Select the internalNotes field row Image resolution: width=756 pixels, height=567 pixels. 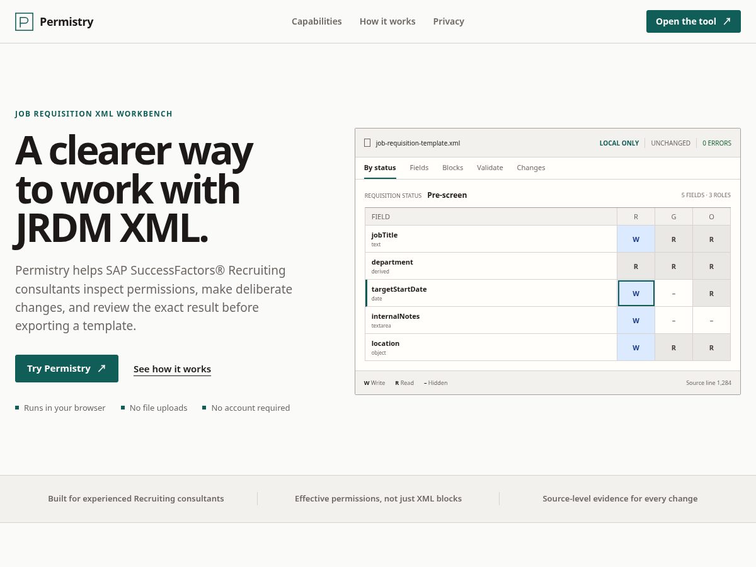tap(547, 320)
